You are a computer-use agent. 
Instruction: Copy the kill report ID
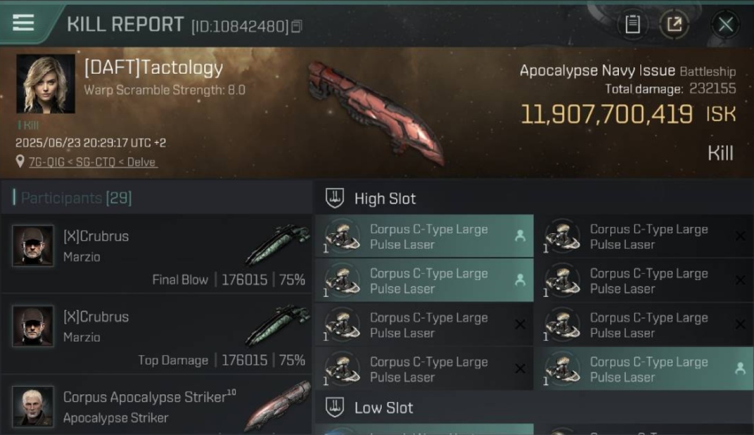pyautogui.click(x=296, y=26)
